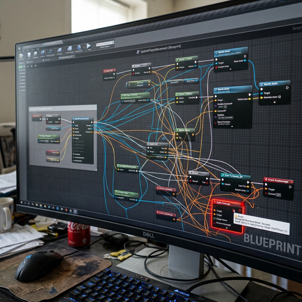
Task: Click the red X error pin in Apply Damage
Action: 234,211
